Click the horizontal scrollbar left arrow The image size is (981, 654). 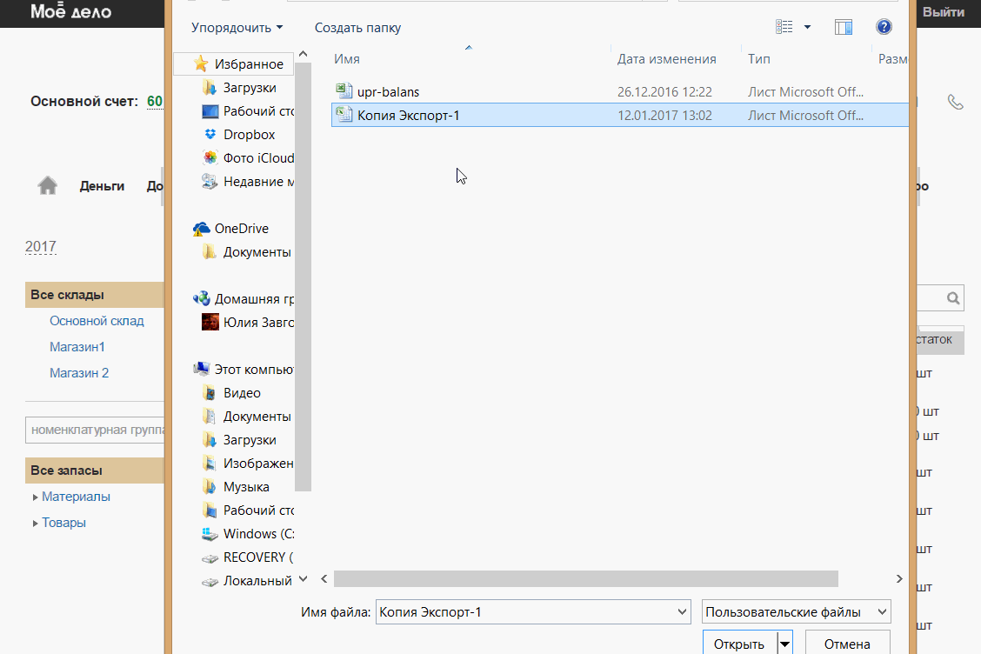coord(324,579)
